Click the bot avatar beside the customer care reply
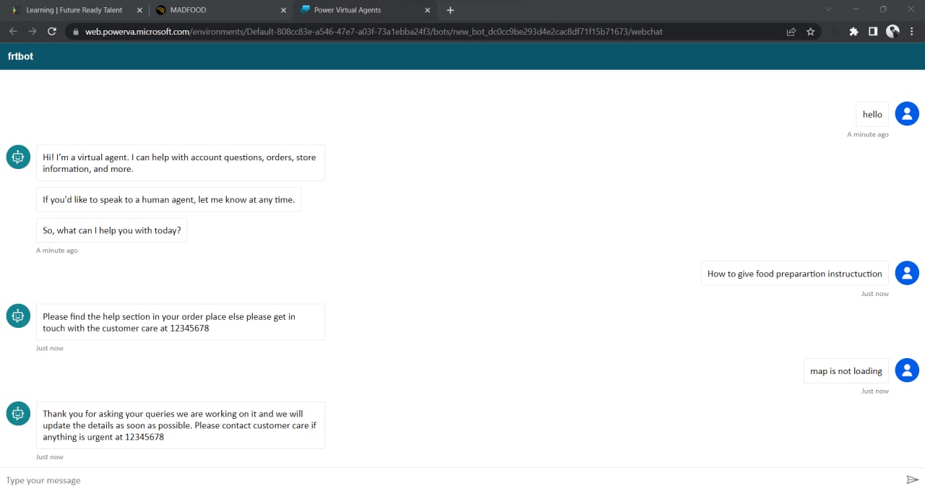Image resolution: width=925 pixels, height=491 pixels. 17,316
